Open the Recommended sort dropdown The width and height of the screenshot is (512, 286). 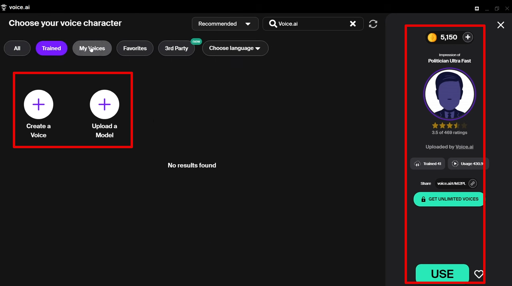click(225, 24)
